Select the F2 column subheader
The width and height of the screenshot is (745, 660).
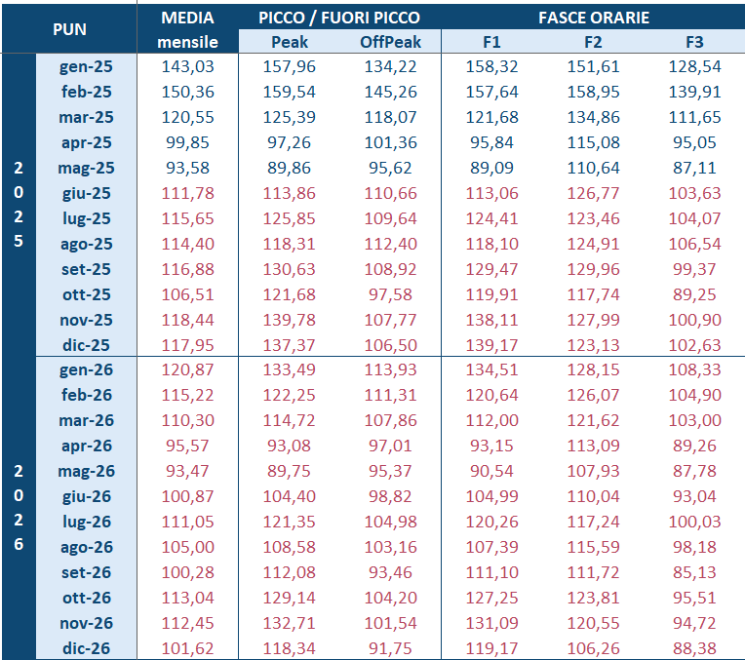592,42
